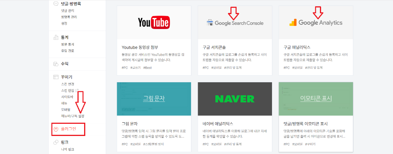Open the 통계 menu section
The image size is (393, 154).
tap(65, 38)
